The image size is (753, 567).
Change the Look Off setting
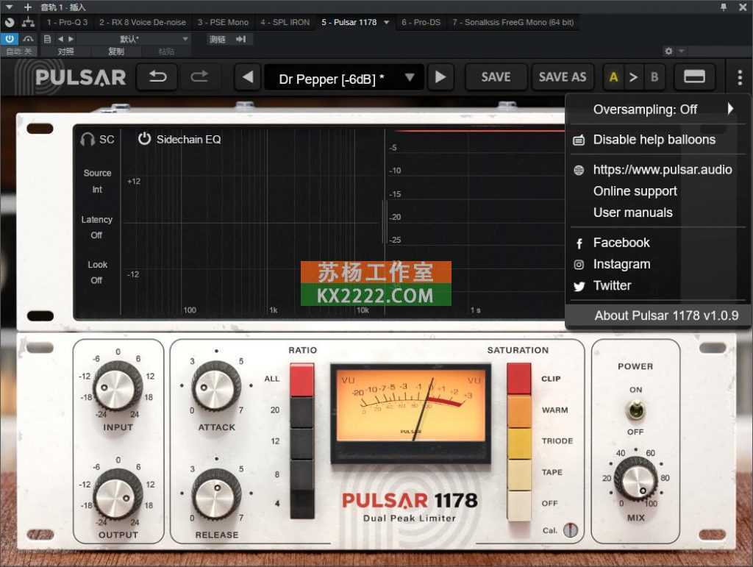pyautogui.click(x=96, y=280)
